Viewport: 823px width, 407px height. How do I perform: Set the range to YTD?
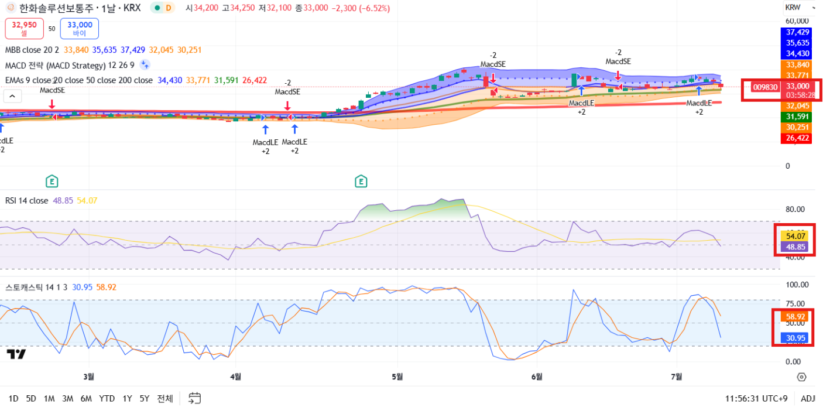click(107, 399)
